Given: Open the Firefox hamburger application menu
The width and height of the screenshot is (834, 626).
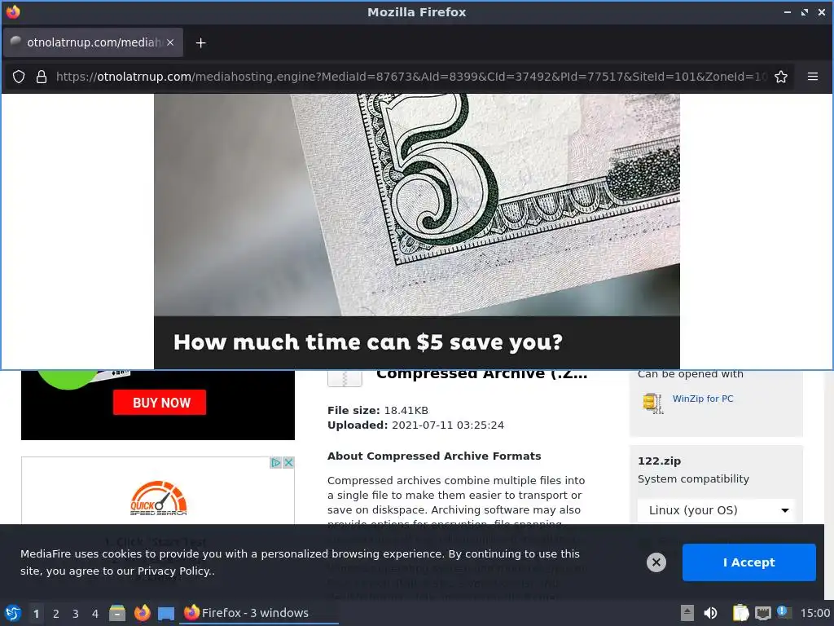Looking at the screenshot, I should (x=812, y=77).
